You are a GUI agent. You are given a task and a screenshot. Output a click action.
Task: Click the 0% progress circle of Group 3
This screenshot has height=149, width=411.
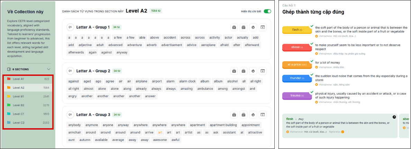pyautogui.click(x=70, y=115)
